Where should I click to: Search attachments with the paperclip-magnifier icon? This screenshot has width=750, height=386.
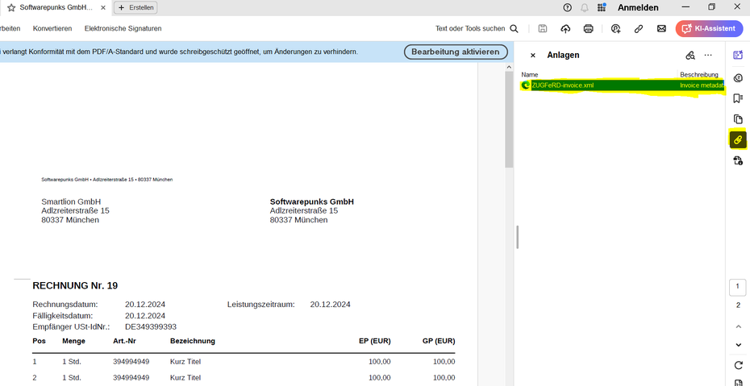tap(690, 56)
